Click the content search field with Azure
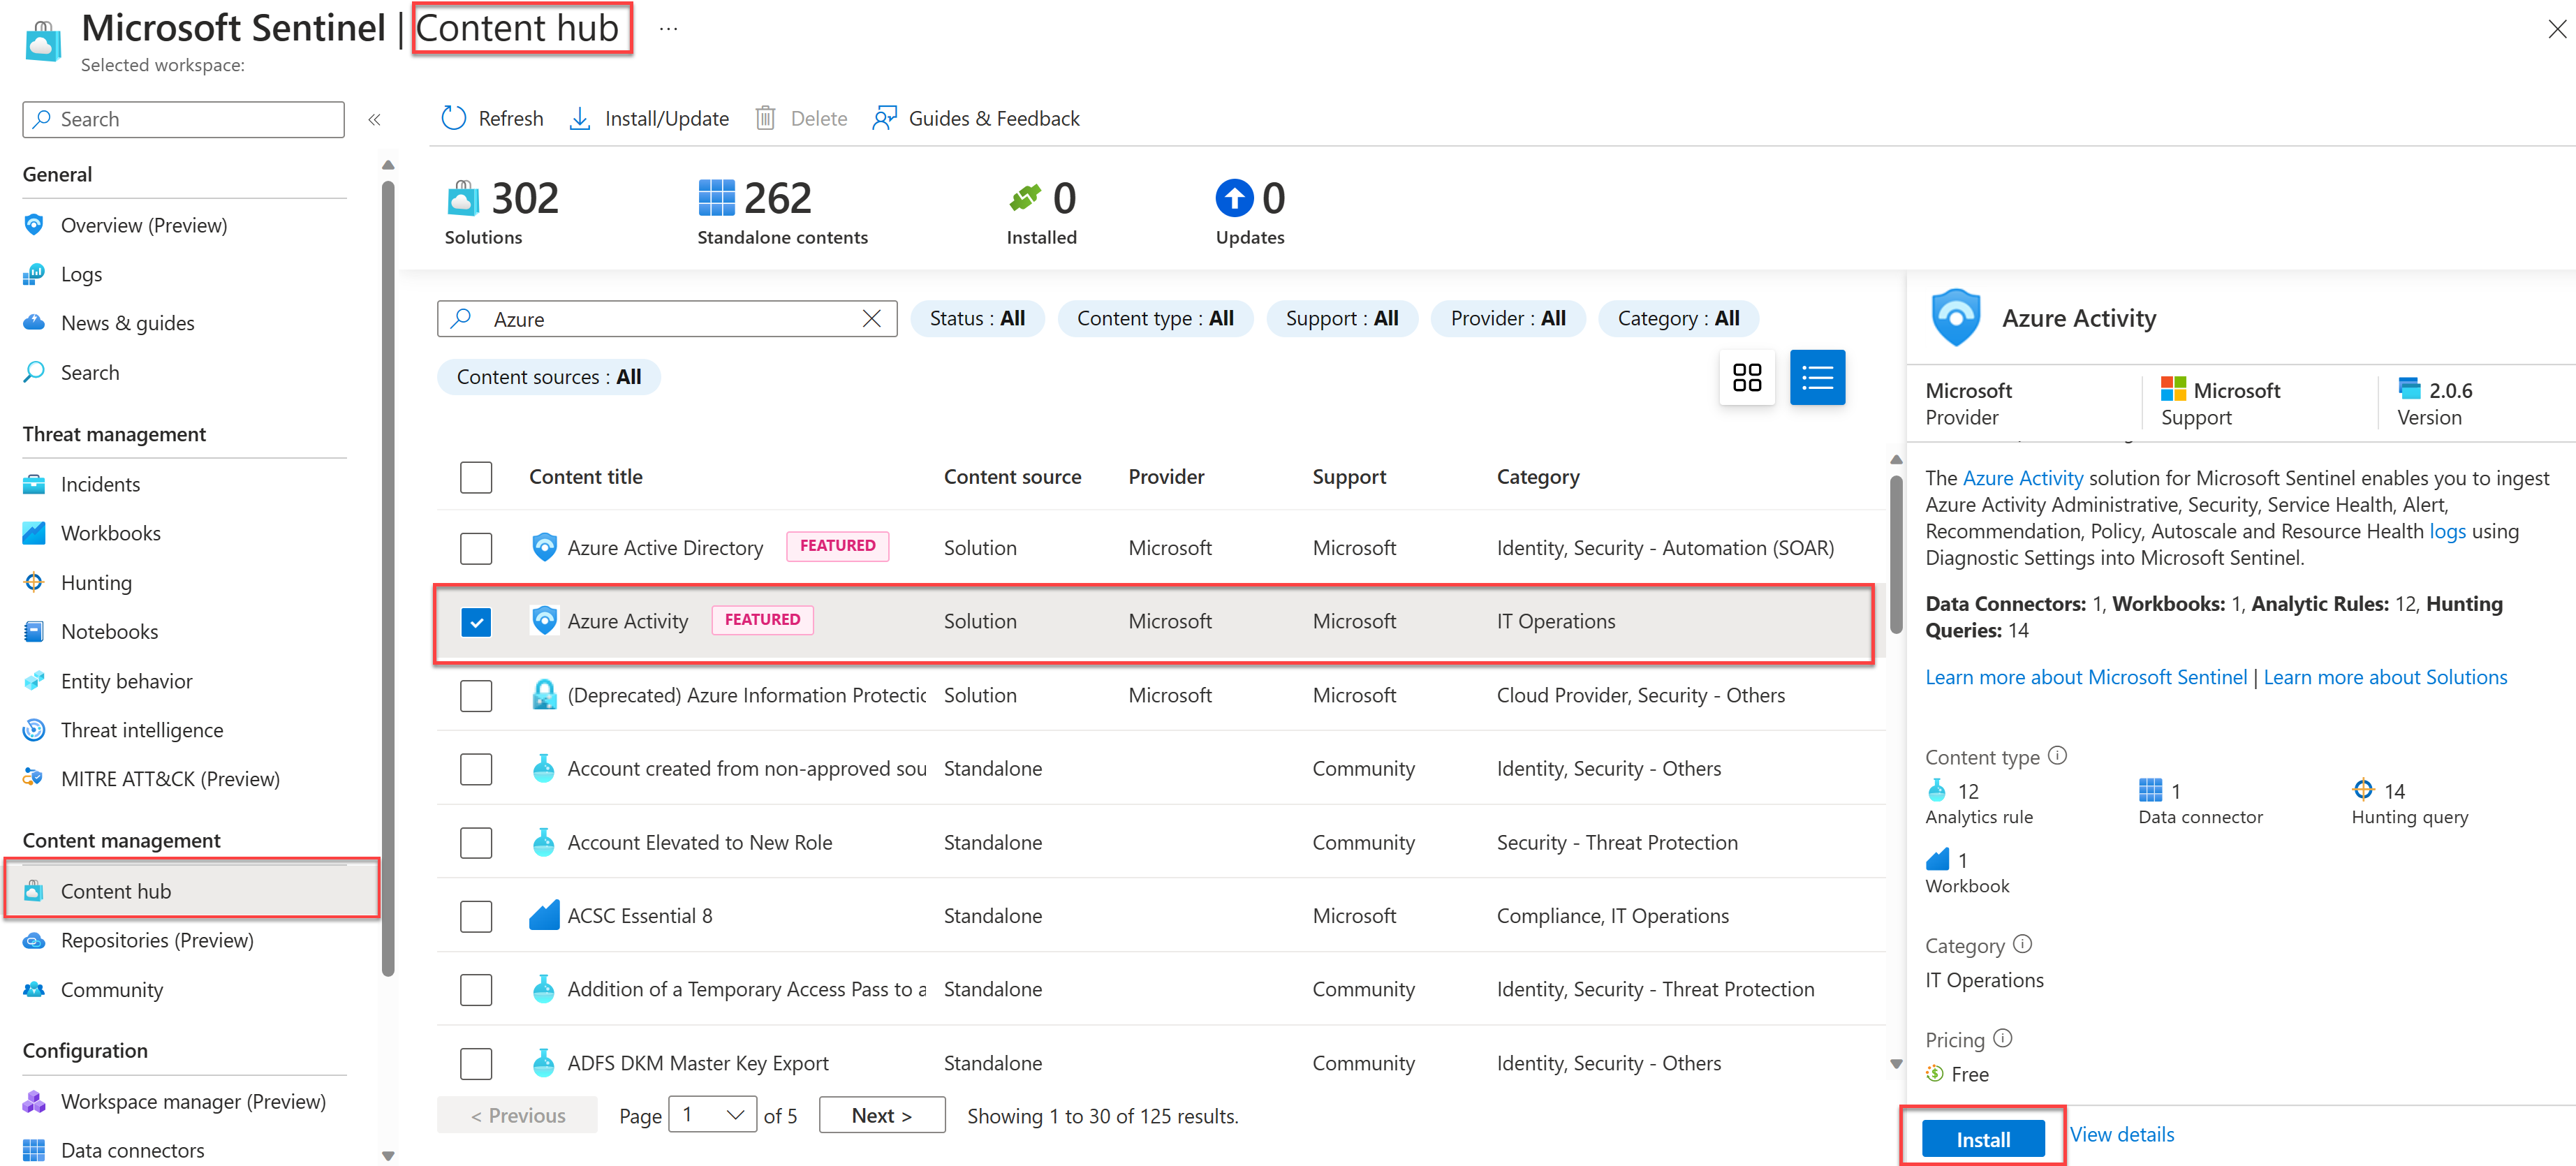 pos(666,318)
